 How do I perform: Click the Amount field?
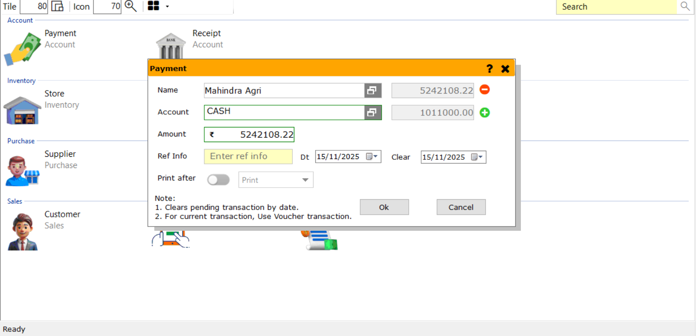(249, 135)
